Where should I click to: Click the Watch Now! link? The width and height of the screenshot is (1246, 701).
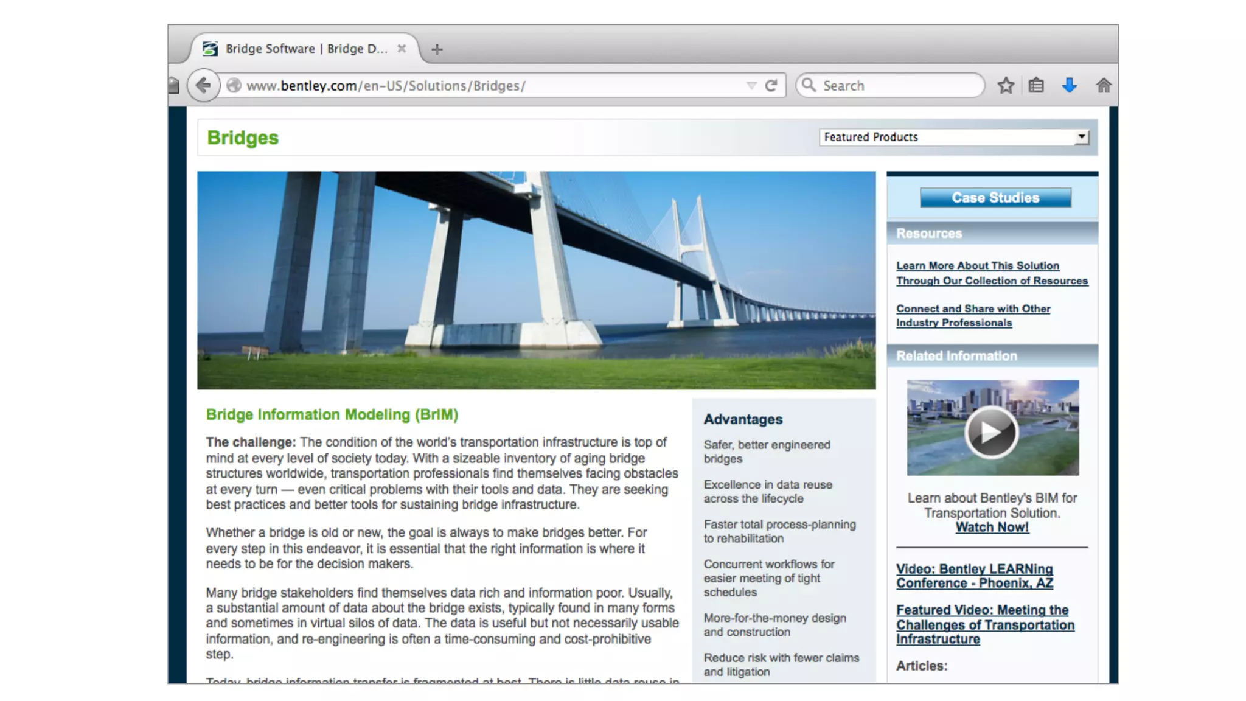992,528
